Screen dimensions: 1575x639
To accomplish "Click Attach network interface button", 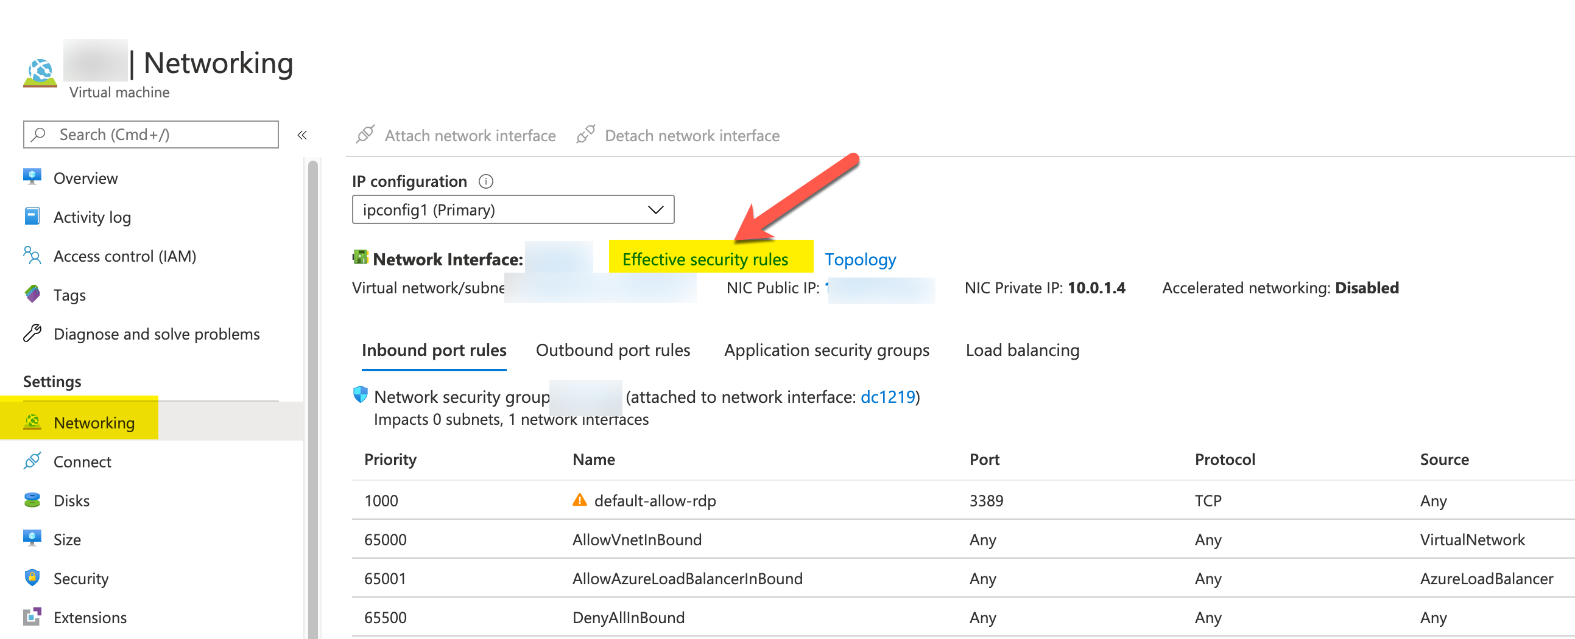I will tap(457, 135).
